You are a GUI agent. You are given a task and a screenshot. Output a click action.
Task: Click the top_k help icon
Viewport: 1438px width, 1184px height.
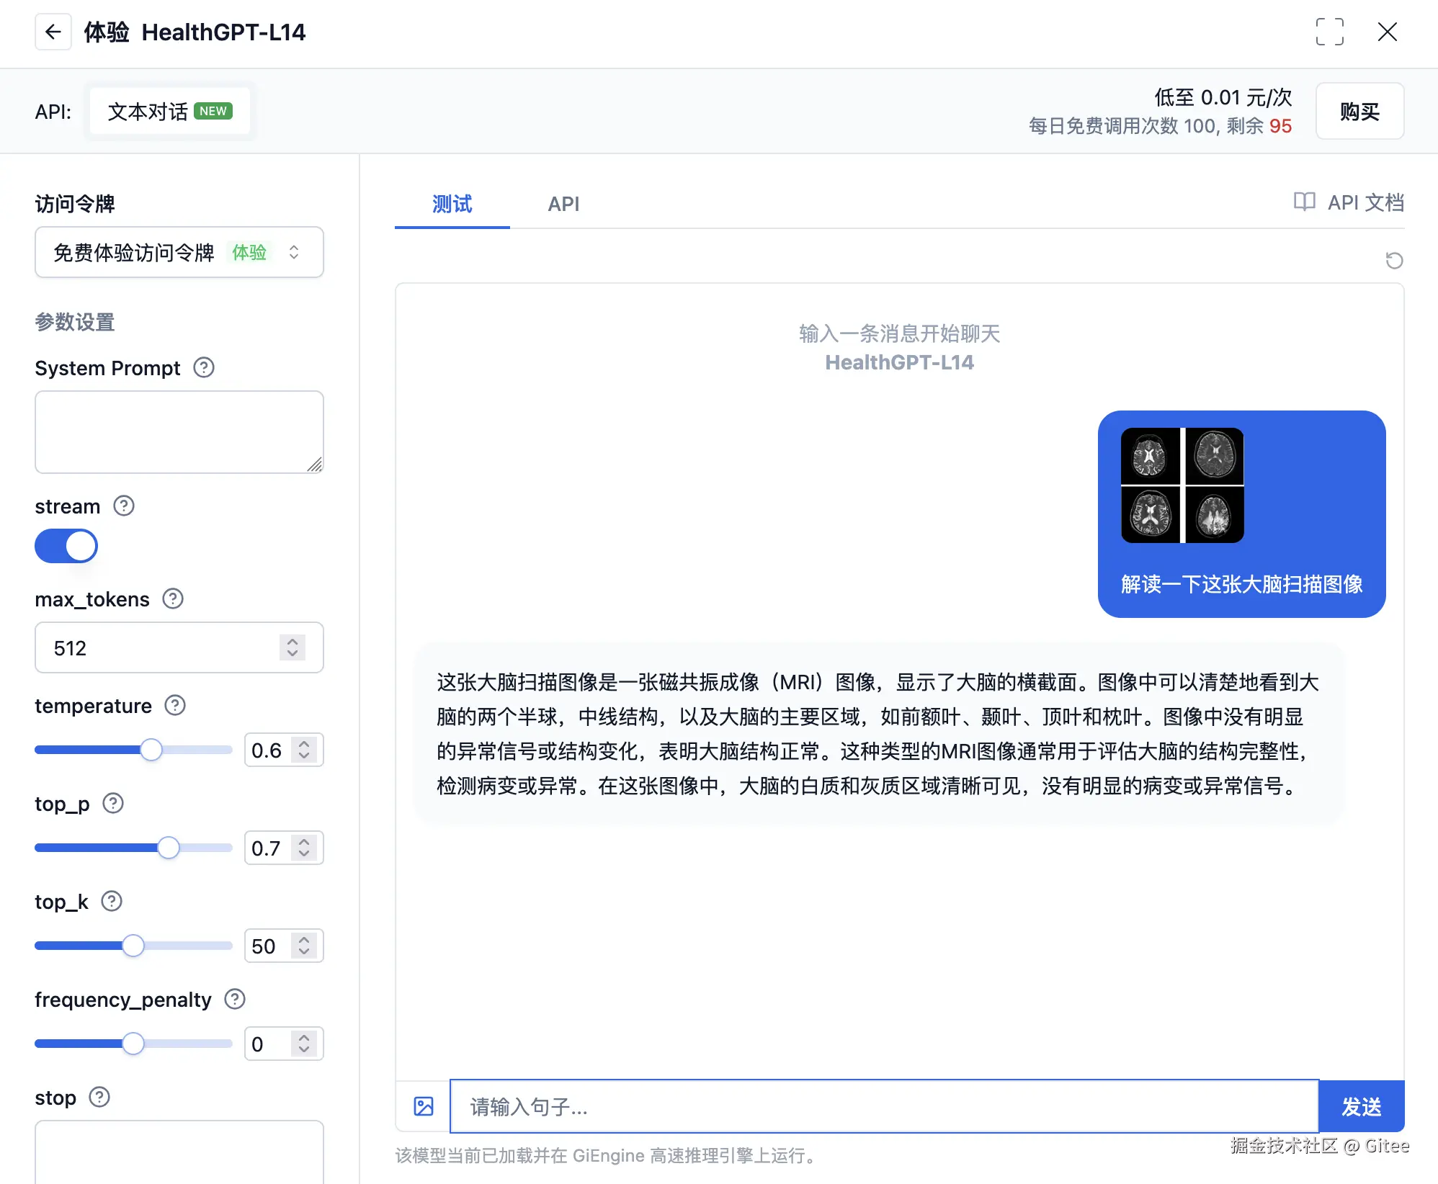click(112, 901)
